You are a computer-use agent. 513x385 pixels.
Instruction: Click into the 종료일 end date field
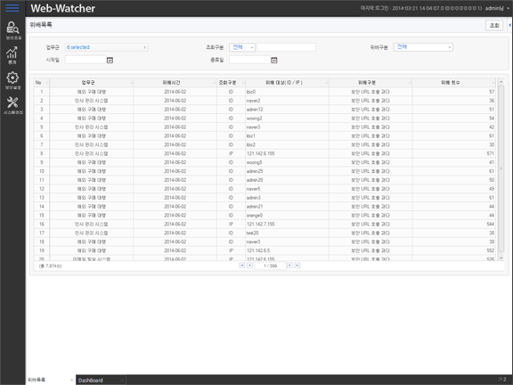[x=249, y=61]
